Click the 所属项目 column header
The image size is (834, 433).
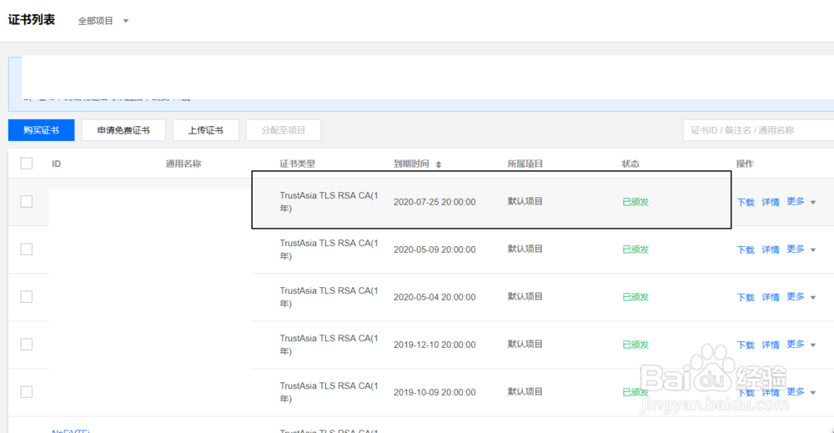[525, 164]
